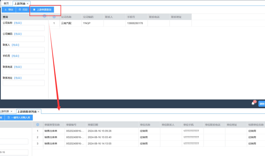Click the 单位联系人 column header
This screenshot has height=156, width=265.
pyautogui.click(x=171, y=125)
